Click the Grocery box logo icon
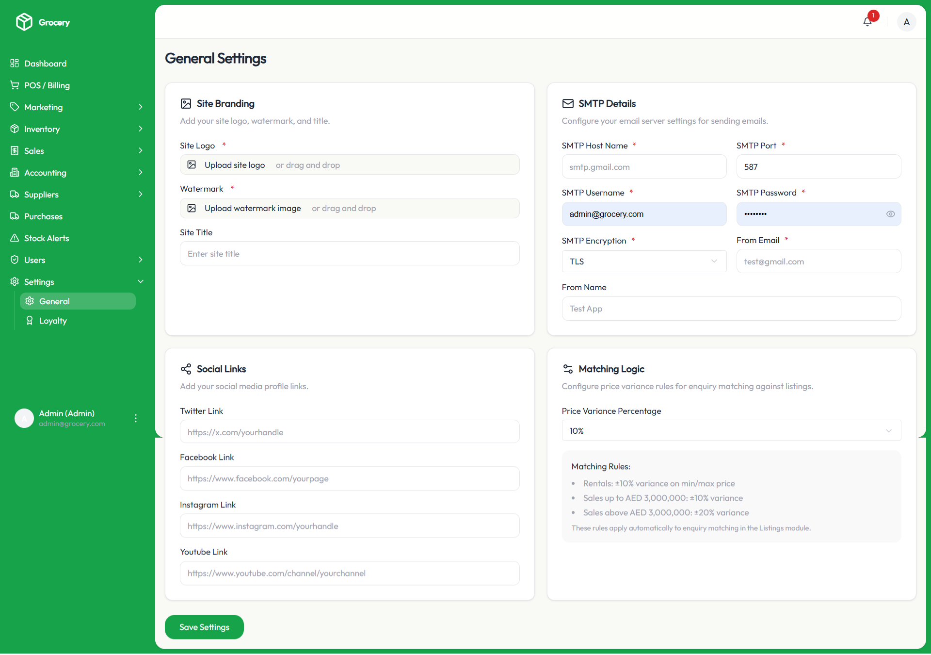 pos(24,22)
